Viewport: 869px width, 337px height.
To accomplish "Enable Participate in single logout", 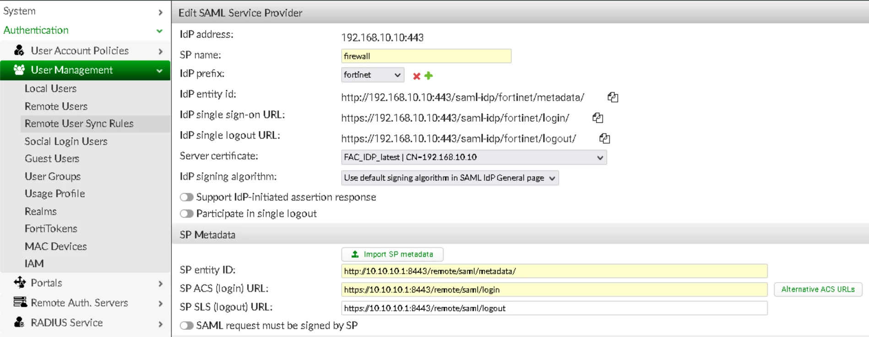I will click(x=186, y=214).
